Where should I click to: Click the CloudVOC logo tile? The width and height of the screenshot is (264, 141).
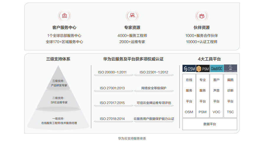[x=216, y=69]
